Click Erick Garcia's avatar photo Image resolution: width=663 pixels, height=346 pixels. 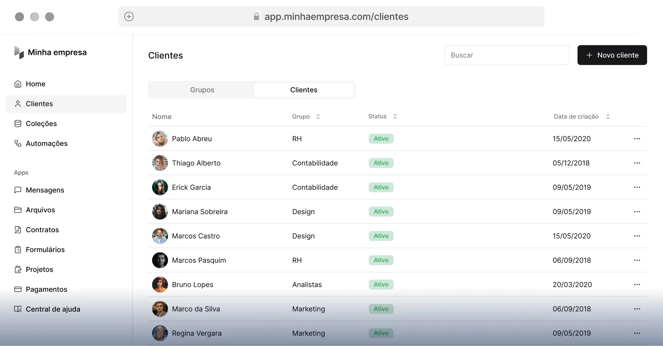click(160, 188)
